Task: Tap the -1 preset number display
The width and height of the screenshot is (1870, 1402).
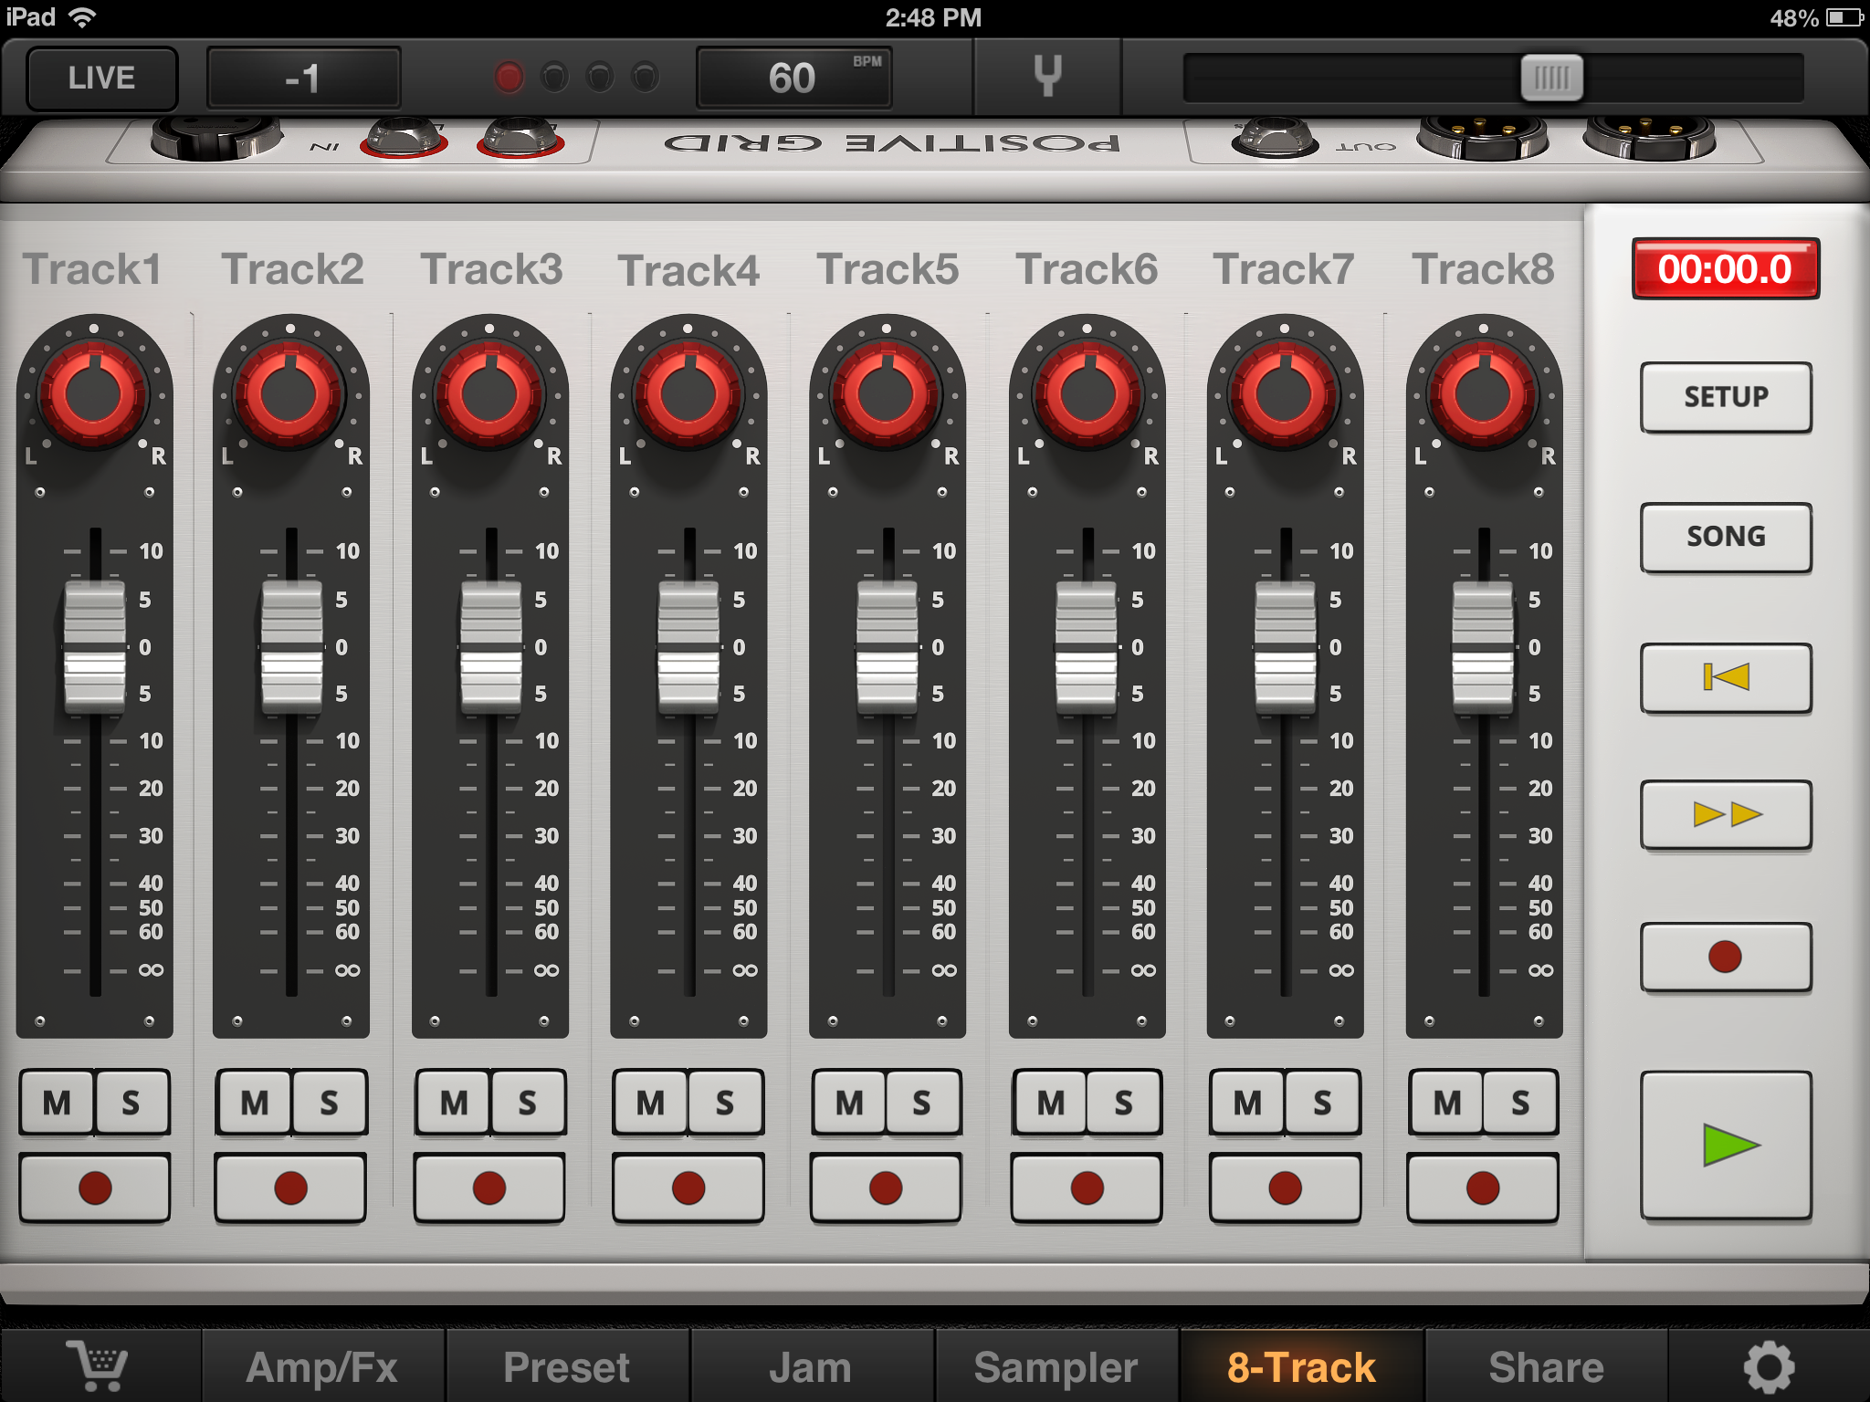Action: point(303,78)
